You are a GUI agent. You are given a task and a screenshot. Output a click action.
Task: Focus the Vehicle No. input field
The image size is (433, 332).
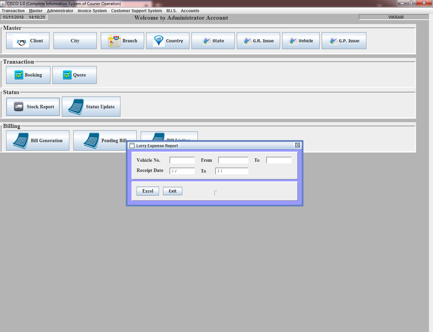pos(182,160)
